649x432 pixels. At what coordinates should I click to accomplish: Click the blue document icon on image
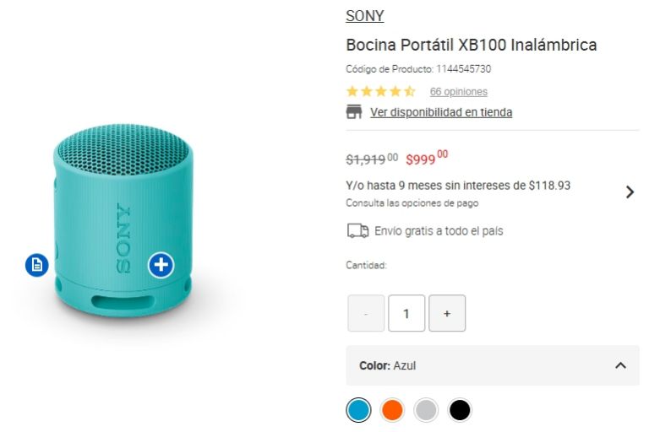[x=36, y=265]
